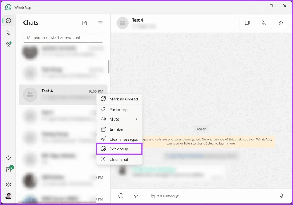The width and height of the screenshot is (293, 205).
Task: Start a video call in Test 4
Action: point(248,23)
